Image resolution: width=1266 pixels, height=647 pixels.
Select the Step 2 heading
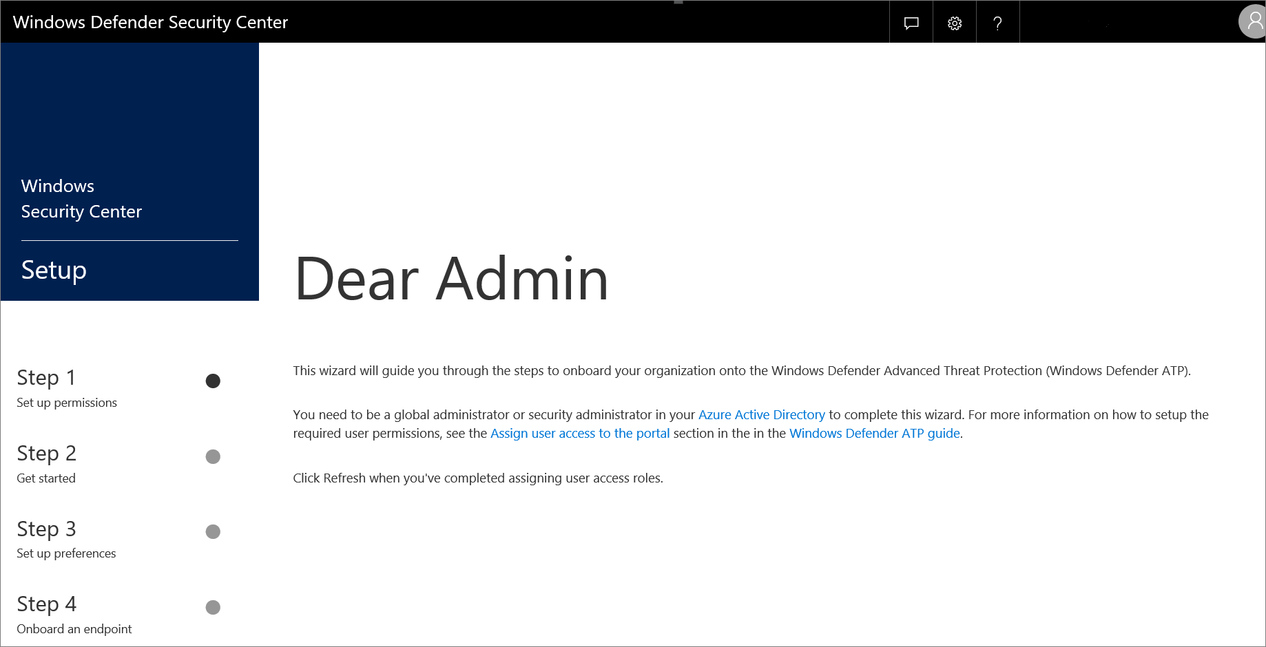click(46, 454)
